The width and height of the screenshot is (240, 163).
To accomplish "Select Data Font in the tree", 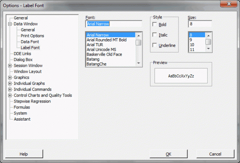I will (x=30, y=42).
